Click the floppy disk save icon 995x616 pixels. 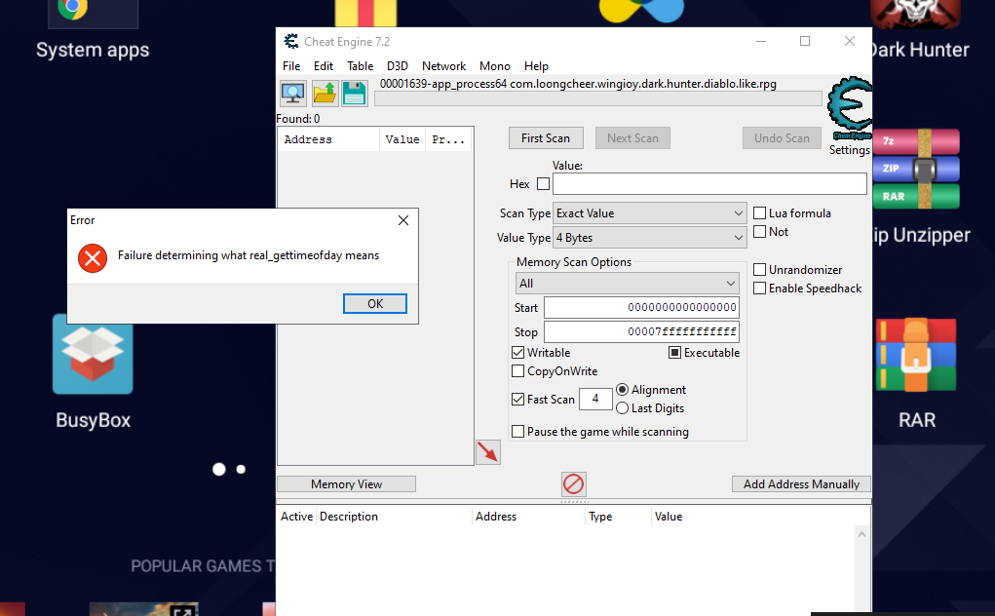coord(355,94)
